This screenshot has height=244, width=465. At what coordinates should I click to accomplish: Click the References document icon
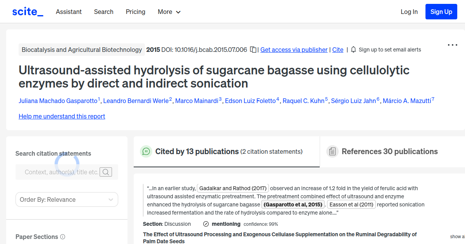tap(332, 151)
